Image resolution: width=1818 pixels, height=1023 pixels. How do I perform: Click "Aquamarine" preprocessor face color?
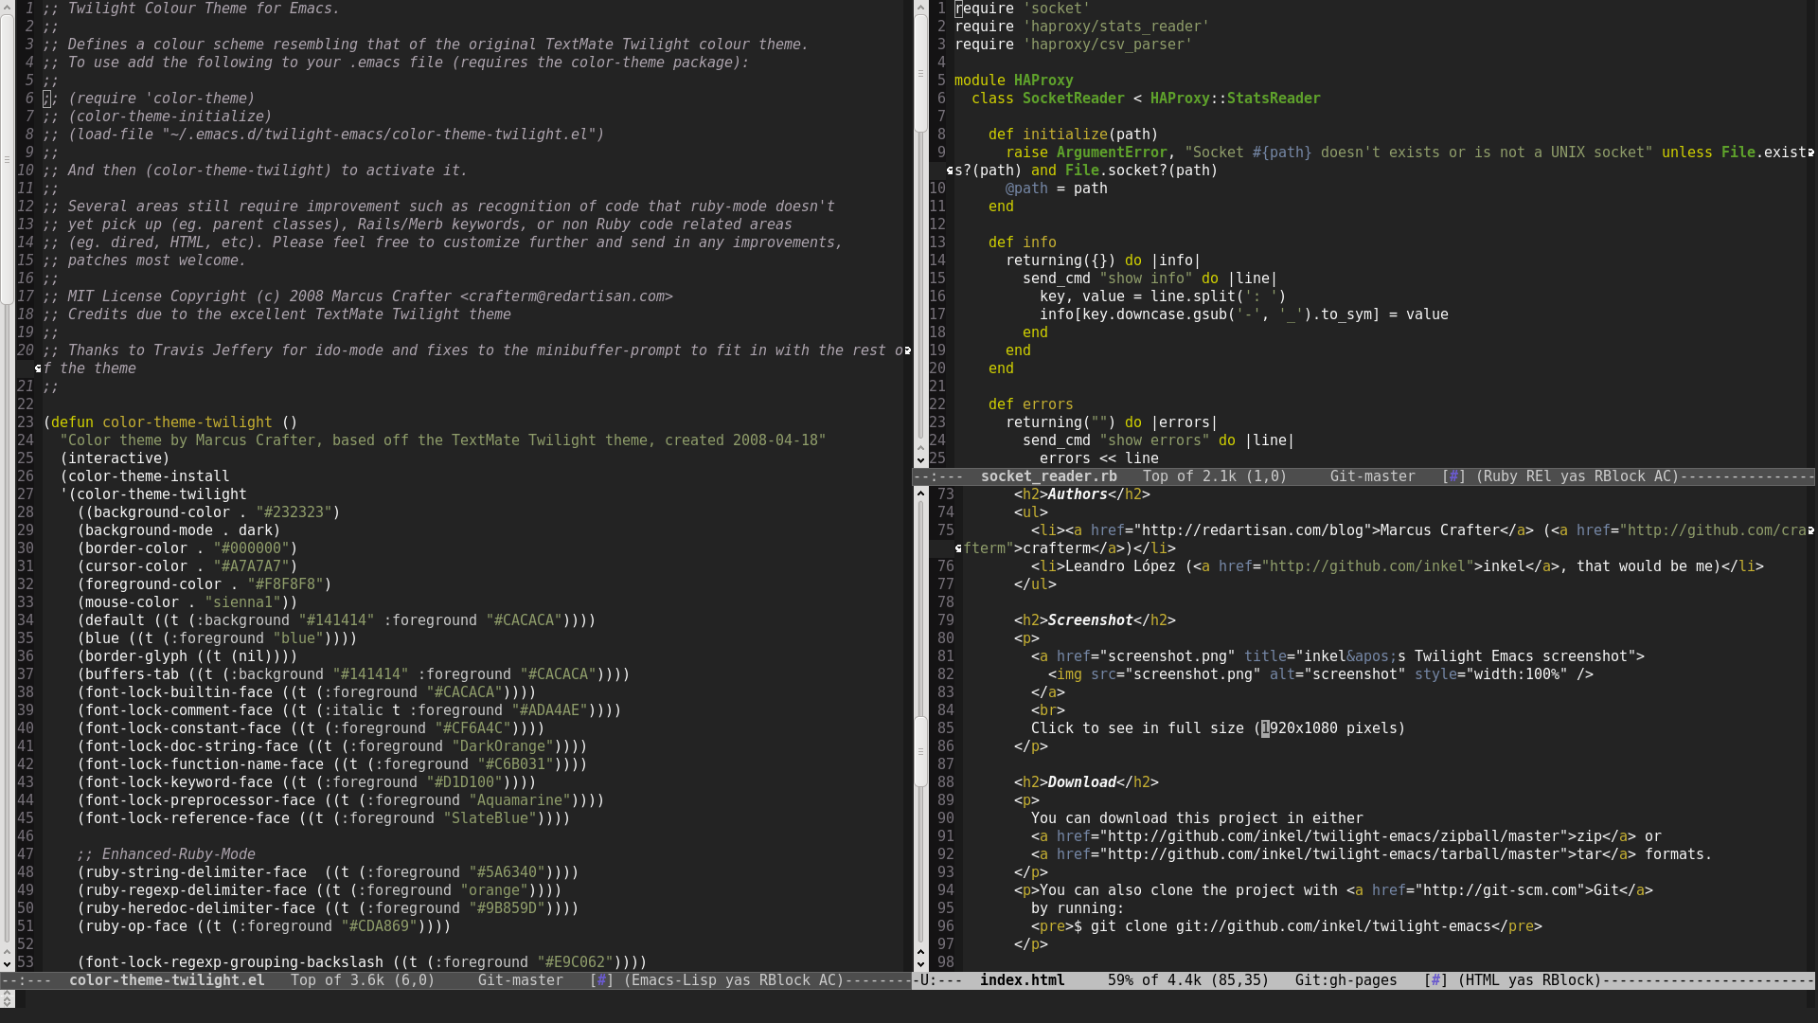click(x=520, y=800)
